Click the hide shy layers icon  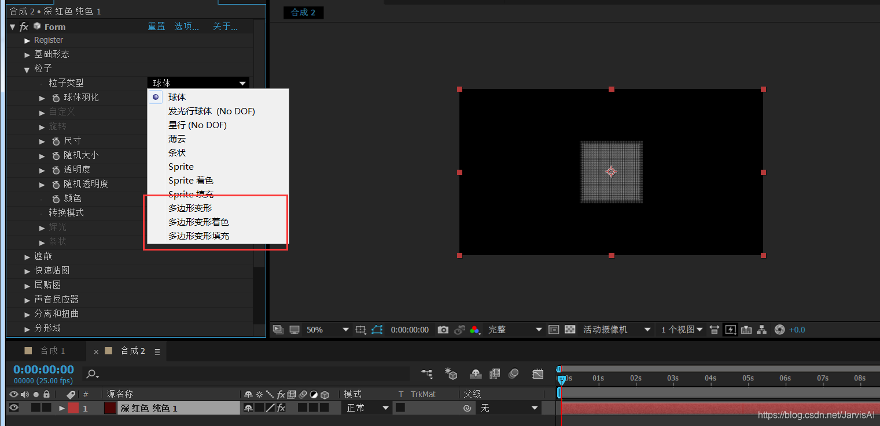[x=476, y=374]
